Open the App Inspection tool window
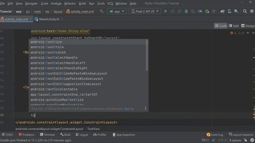Viewport: 255px width, 143px height. coord(124,135)
